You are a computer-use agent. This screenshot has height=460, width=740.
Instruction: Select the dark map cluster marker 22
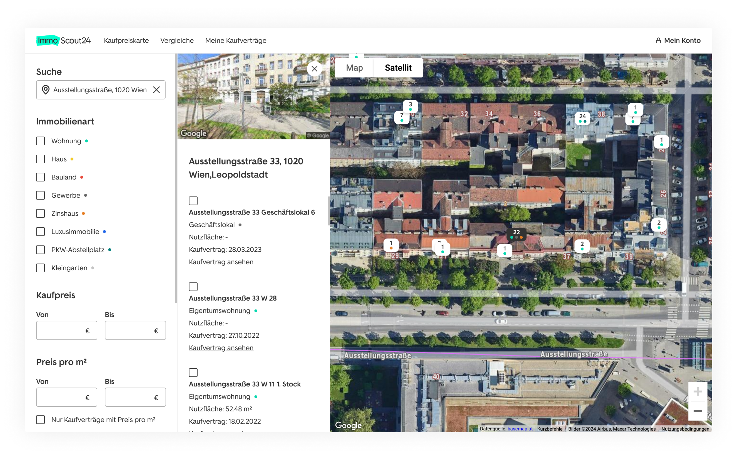point(516,234)
